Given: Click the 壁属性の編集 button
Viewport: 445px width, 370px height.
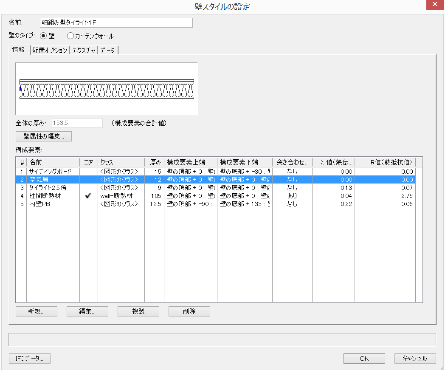Looking at the screenshot, I should 44,136.
